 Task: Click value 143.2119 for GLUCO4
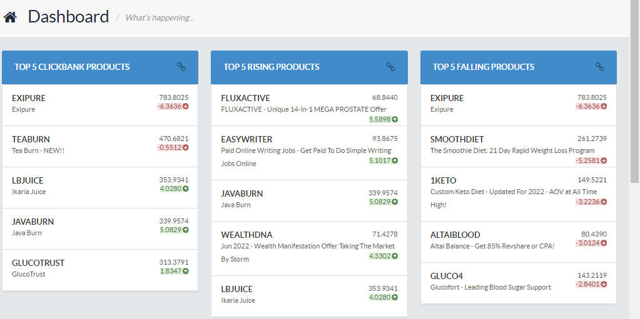click(592, 275)
